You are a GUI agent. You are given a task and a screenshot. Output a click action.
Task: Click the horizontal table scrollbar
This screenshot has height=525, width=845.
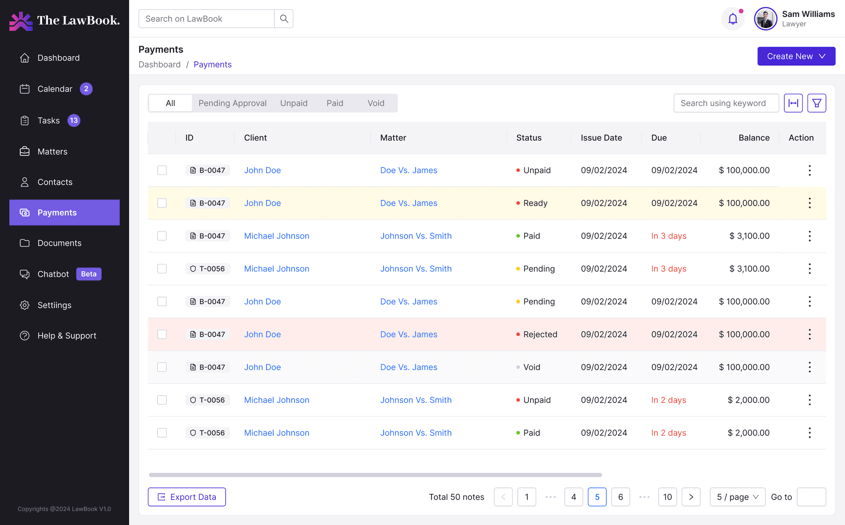[375, 475]
